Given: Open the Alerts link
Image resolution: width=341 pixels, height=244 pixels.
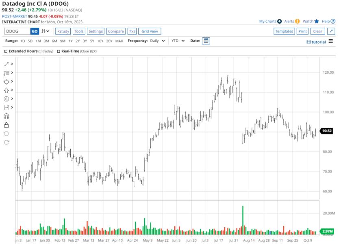Looking at the screenshot, I should pyautogui.click(x=289, y=21).
